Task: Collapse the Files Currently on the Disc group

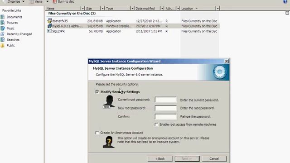Action: coord(287,13)
